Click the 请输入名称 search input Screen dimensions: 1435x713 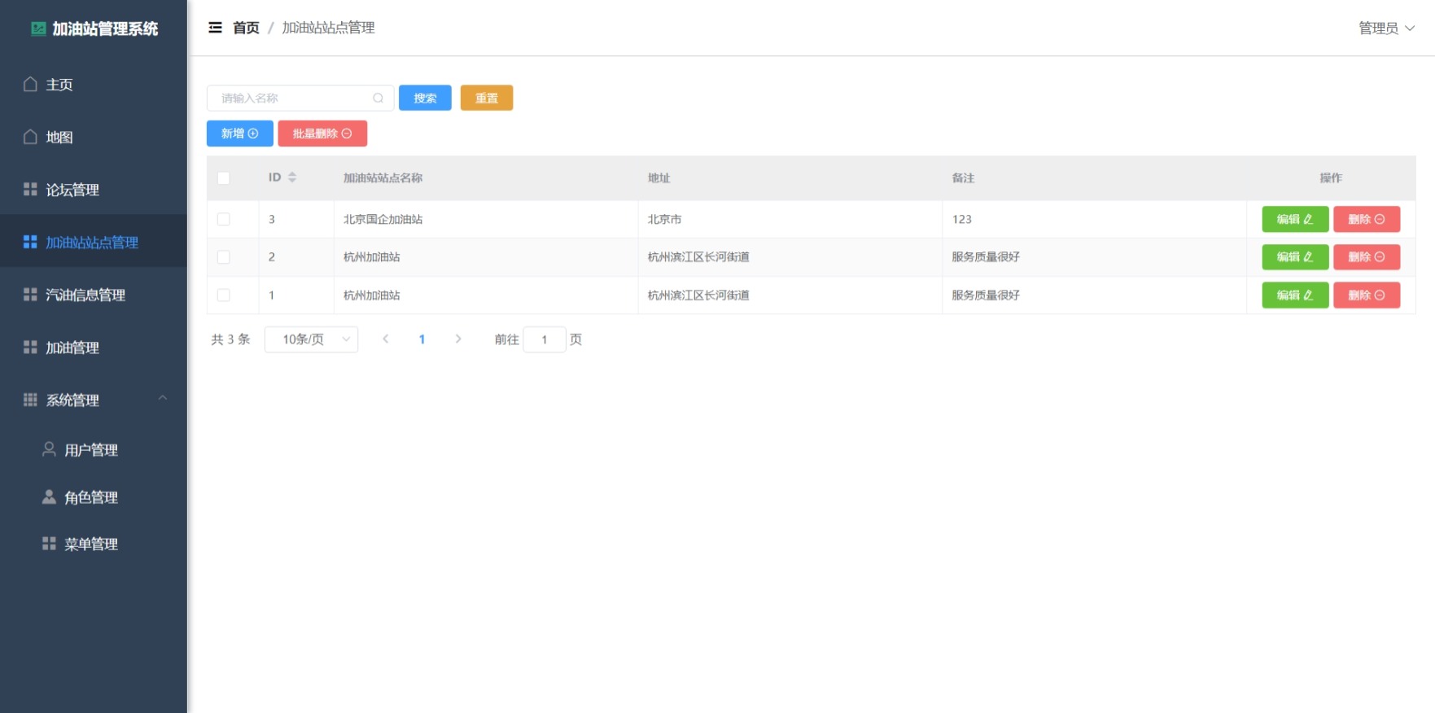(x=300, y=98)
